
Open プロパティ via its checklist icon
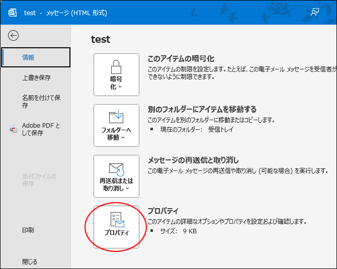pyautogui.click(x=116, y=219)
